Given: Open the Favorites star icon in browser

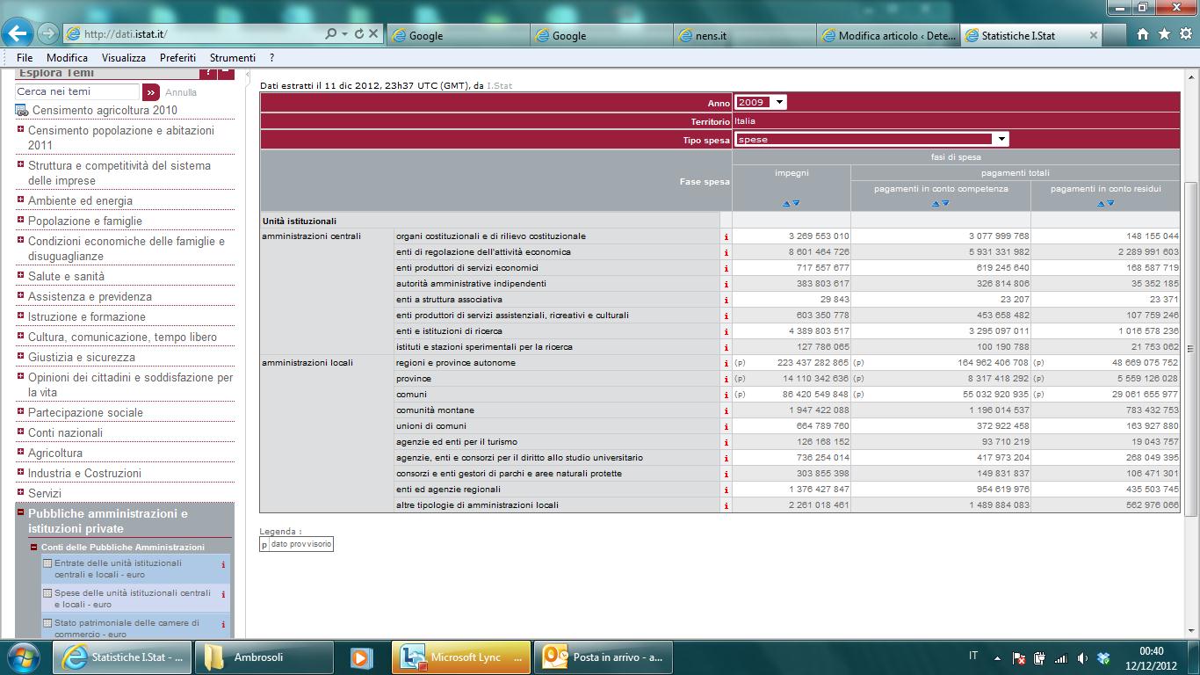Looking at the screenshot, I should click(1164, 34).
